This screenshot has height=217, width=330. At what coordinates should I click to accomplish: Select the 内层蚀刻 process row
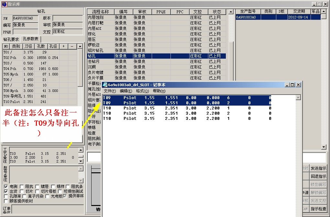[157, 17]
